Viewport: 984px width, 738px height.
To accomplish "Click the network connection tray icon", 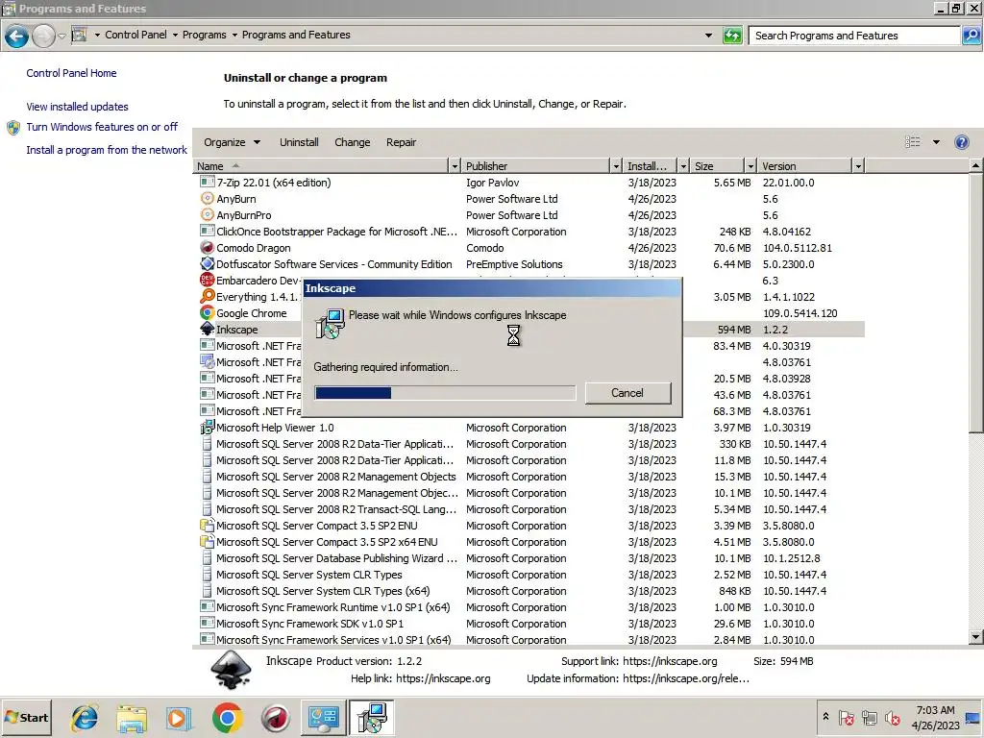I will tap(869, 717).
